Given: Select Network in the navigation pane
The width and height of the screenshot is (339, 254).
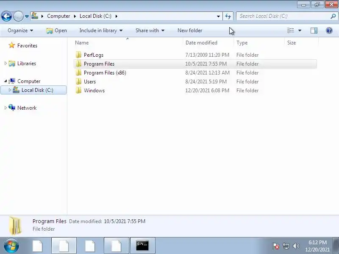Looking at the screenshot, I should click(27, 108).
